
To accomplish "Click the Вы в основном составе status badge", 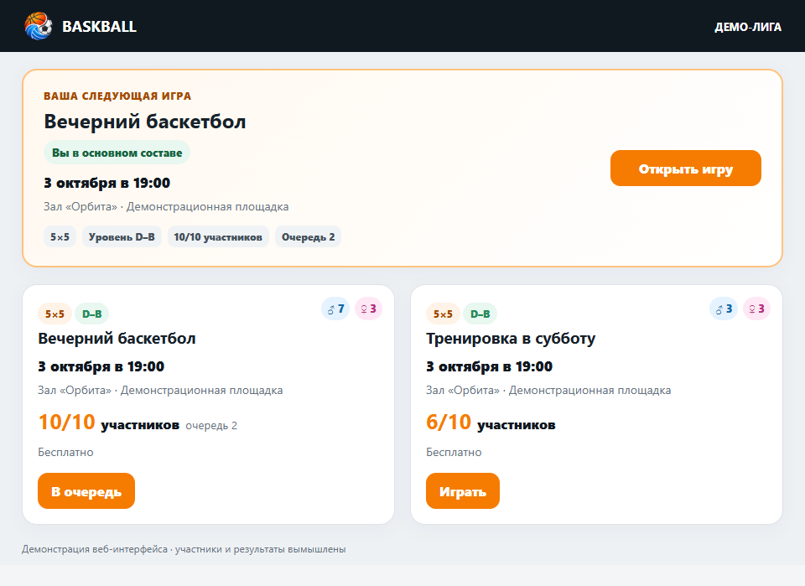I will coord(117,153).
